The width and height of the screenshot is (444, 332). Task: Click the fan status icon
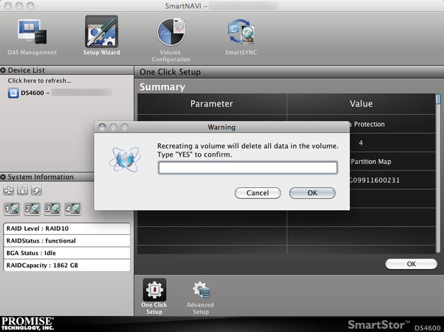[10, 191]
